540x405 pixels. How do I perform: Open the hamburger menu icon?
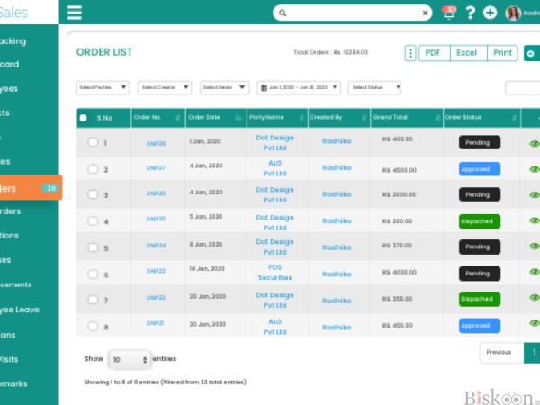(75, 13)
